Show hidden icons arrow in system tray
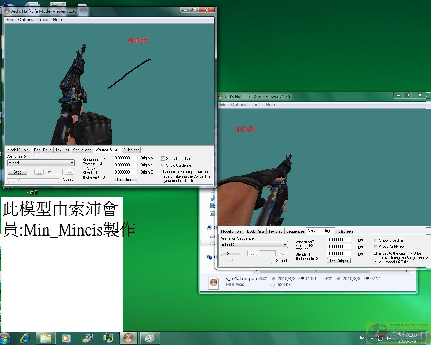Screen dimensions: 431x345 tap(372, 338)
